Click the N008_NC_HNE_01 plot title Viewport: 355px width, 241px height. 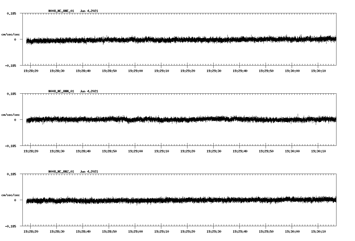click(61, 11)
